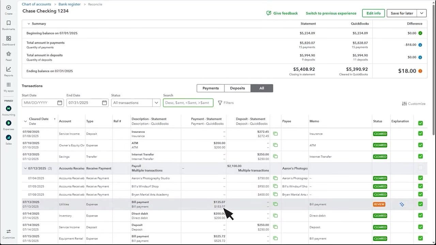
Task: Open match icon on Insurance deposit row
Action: pos(275,134)
